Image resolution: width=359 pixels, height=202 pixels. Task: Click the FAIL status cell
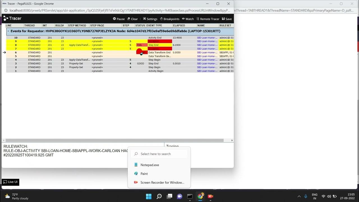point(142,45)
